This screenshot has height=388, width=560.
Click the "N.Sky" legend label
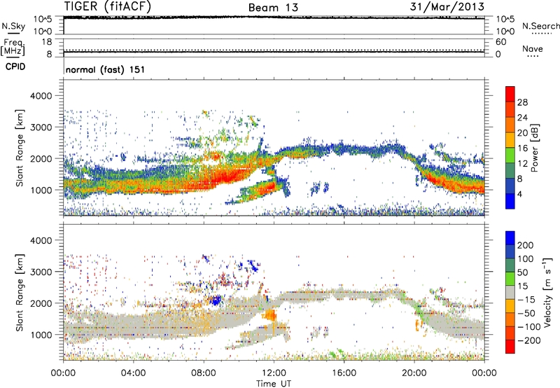(x=13, y=26)
